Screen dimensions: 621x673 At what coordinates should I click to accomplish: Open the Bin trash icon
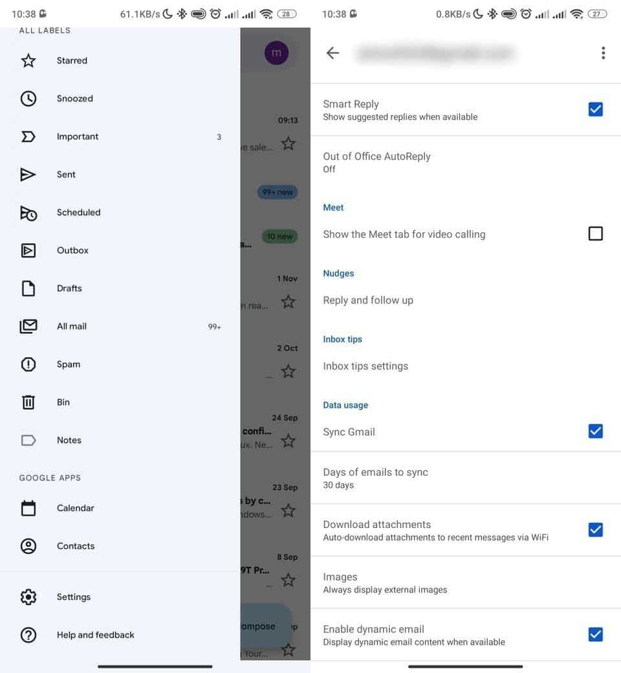(28, 403)
